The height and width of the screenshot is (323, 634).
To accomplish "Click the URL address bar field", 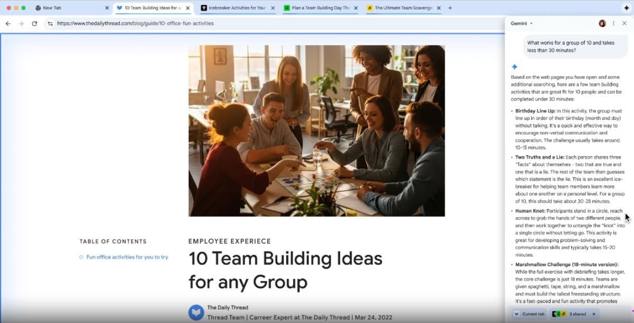I will 264,24.
